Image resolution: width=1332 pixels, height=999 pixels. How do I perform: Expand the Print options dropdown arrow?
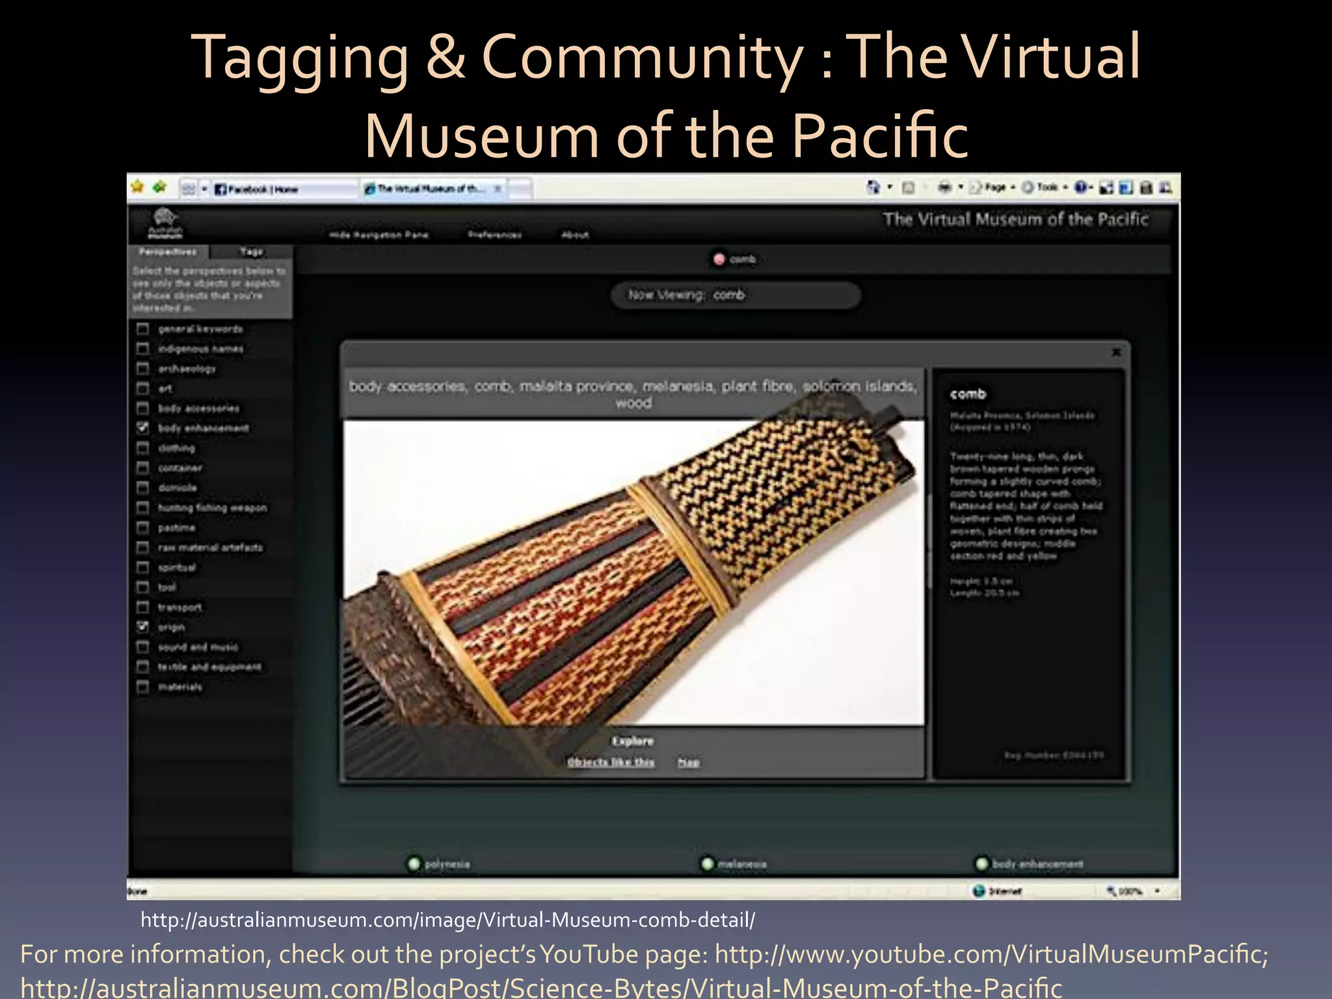click(960, 187)
